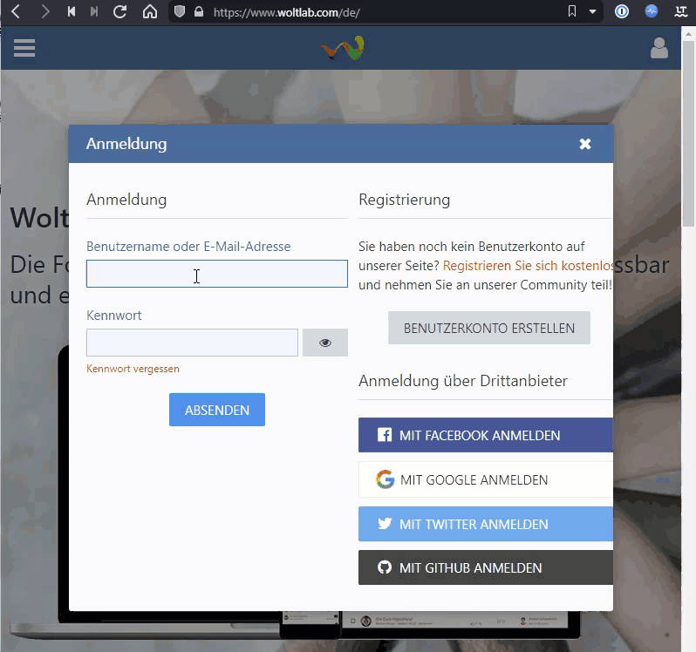This screenshot has height=652, width=696.
Task: Click the Benutzername oder E-Mail-Adresse field
Action: coord(216,274)
